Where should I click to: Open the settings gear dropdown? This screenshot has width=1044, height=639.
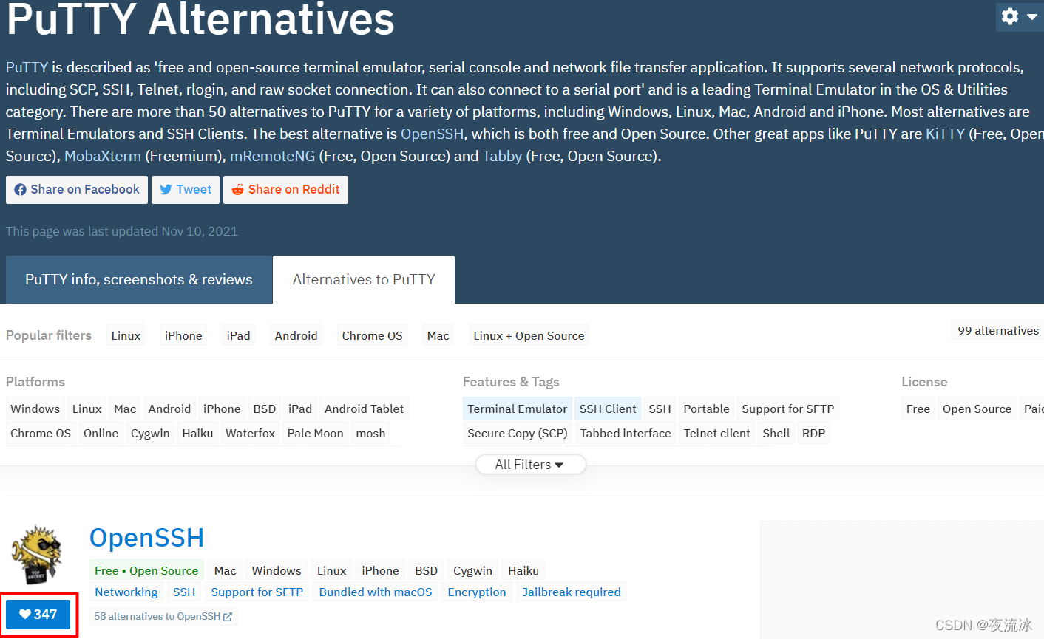[1019, 16]
